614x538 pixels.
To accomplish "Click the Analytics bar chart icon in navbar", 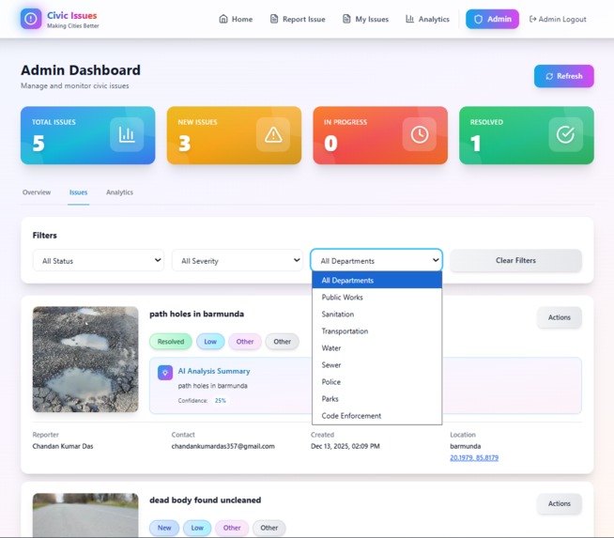I will [409, 19].
